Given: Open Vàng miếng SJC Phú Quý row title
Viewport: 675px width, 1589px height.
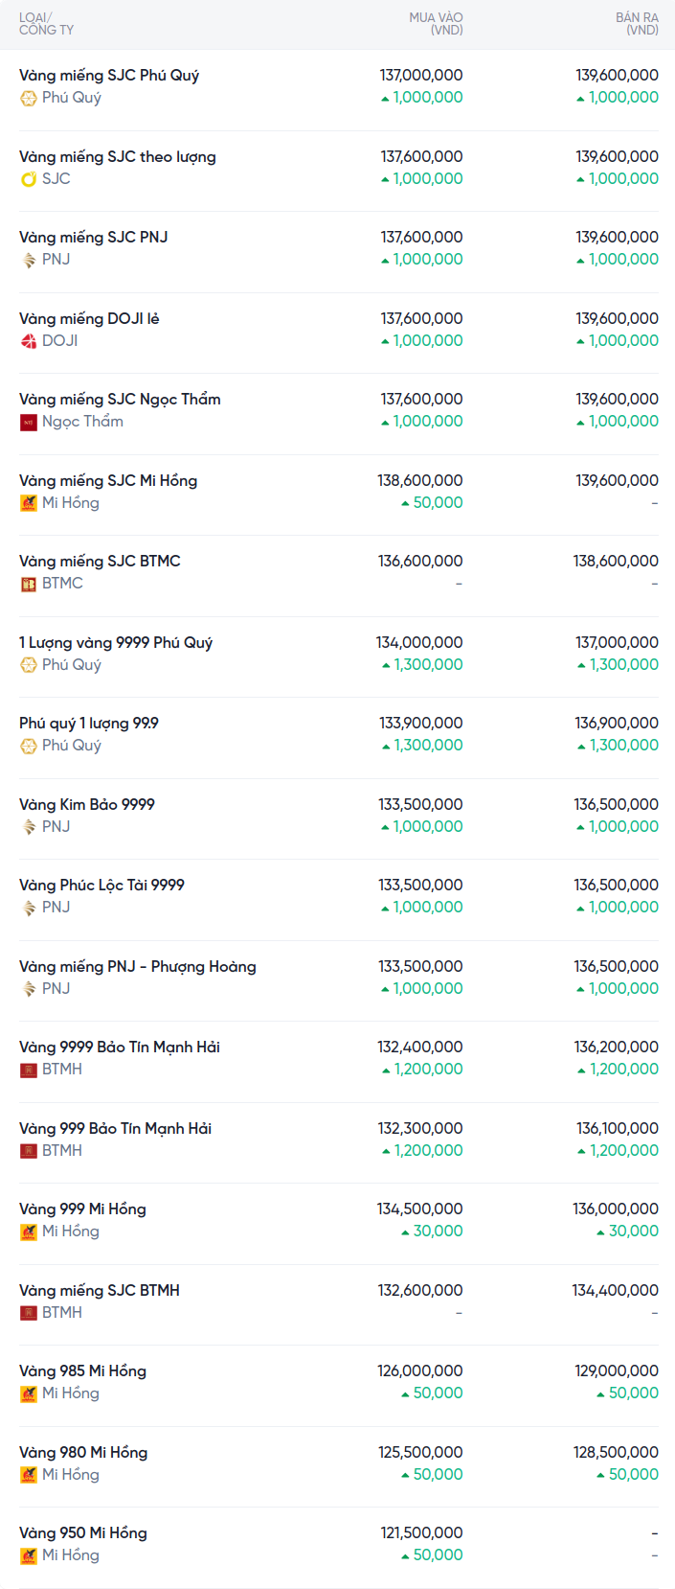Looking at the screenshot, I should tap(109, 75).
